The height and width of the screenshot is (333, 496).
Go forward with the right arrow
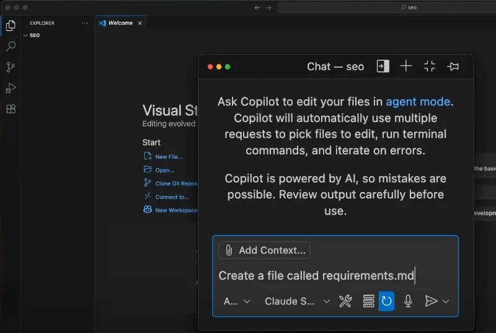[x=268, y=7]
